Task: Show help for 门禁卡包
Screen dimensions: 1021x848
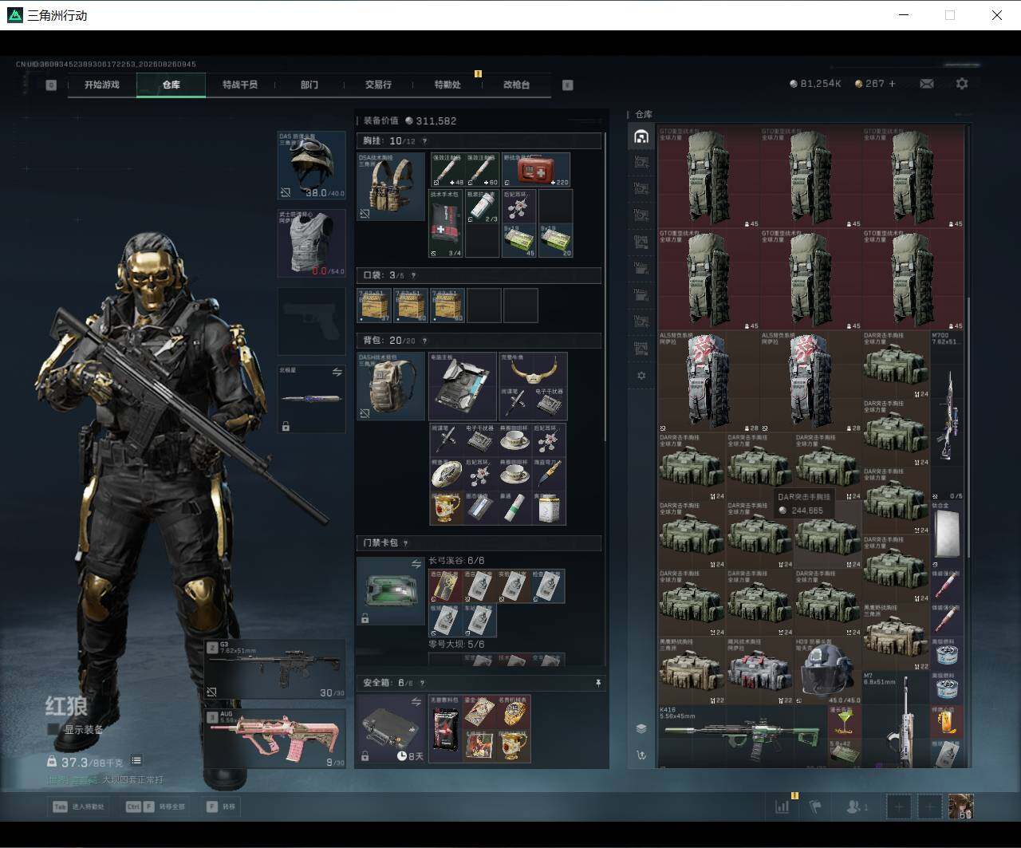Action: tap(405, 543)
